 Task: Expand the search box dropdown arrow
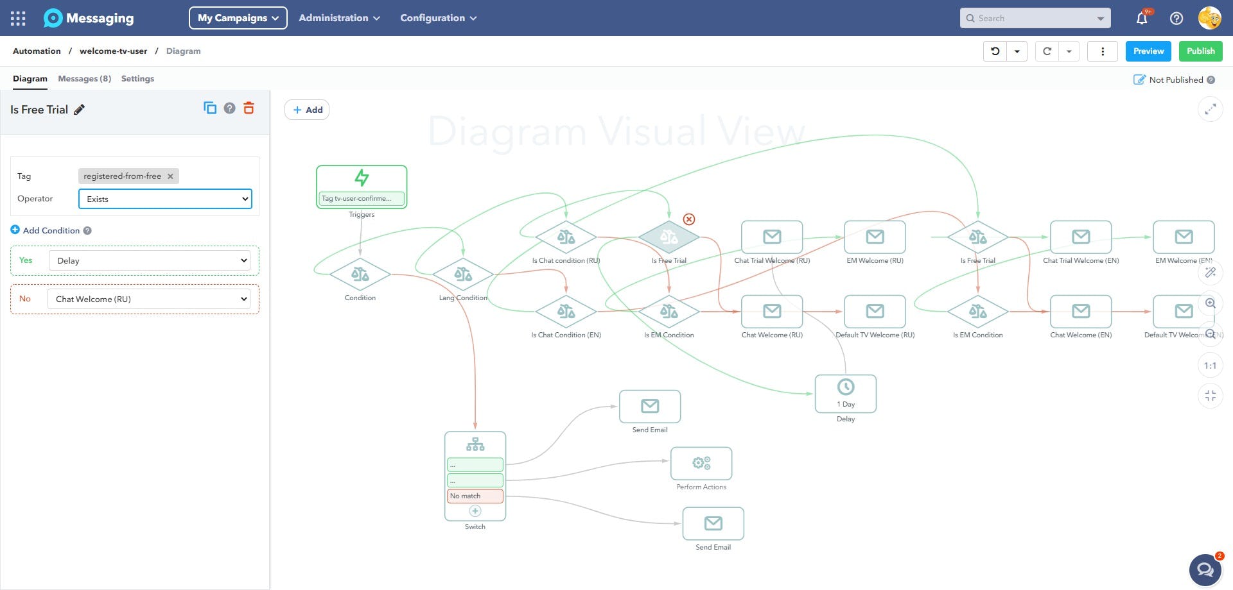(1100, 19)
